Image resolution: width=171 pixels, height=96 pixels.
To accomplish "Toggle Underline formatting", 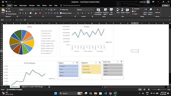I will click(26, 13).
